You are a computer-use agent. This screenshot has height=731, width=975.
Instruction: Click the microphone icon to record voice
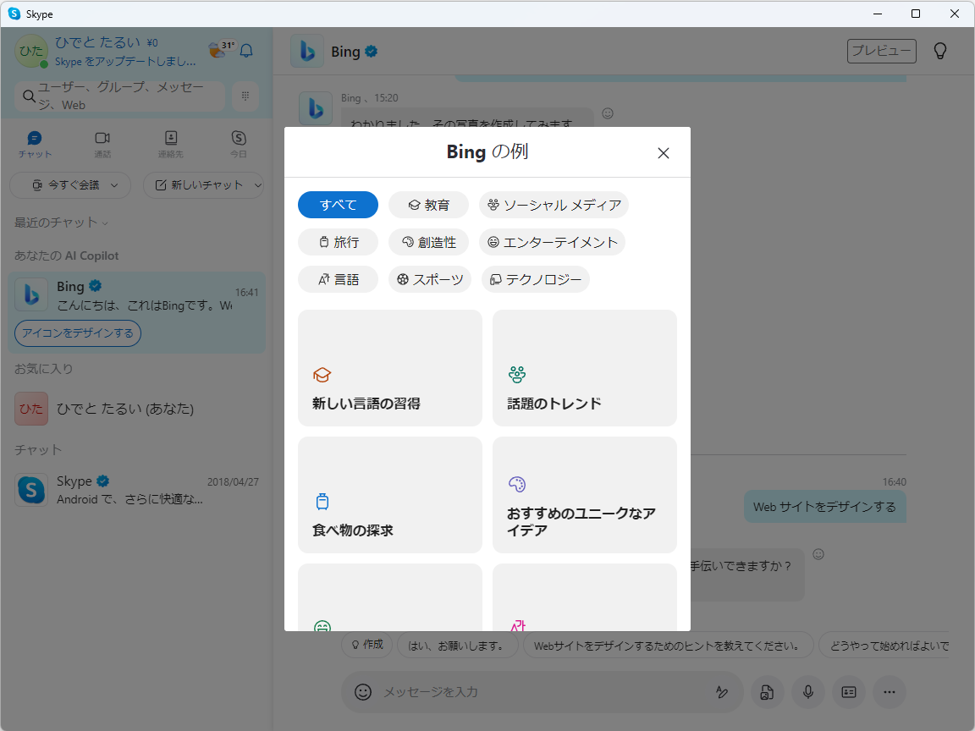click(x=807, y=692)
